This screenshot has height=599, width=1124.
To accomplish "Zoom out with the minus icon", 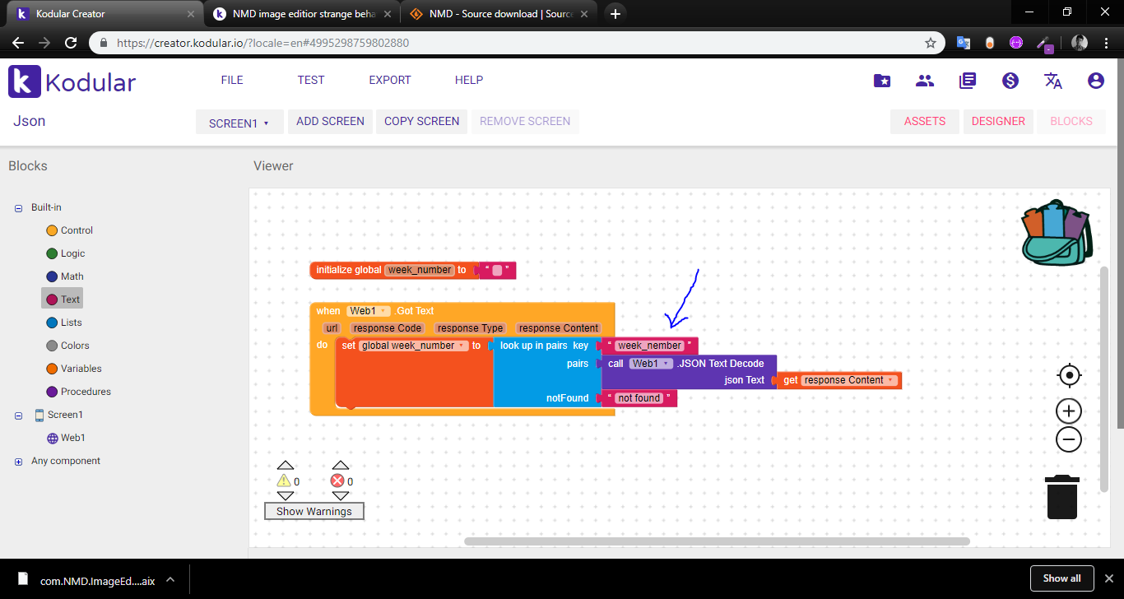I will 1069,439.
